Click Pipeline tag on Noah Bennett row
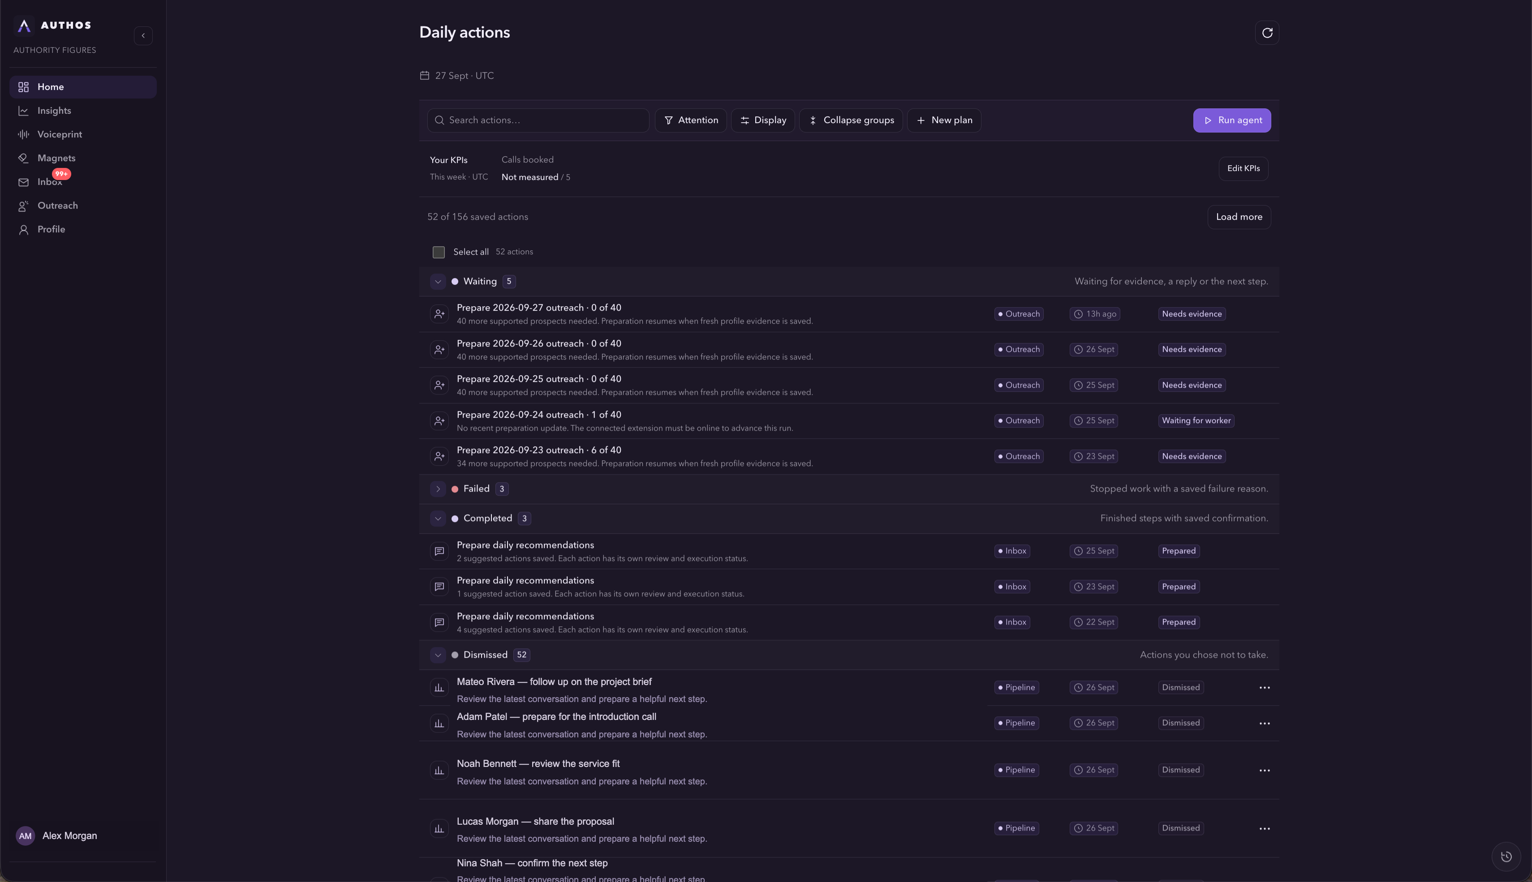The image size is (1532, 882). tap(1016, 771)
